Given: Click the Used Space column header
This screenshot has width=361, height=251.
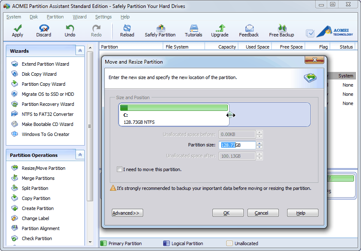Looking at the screenshot, I should point(255,46).
